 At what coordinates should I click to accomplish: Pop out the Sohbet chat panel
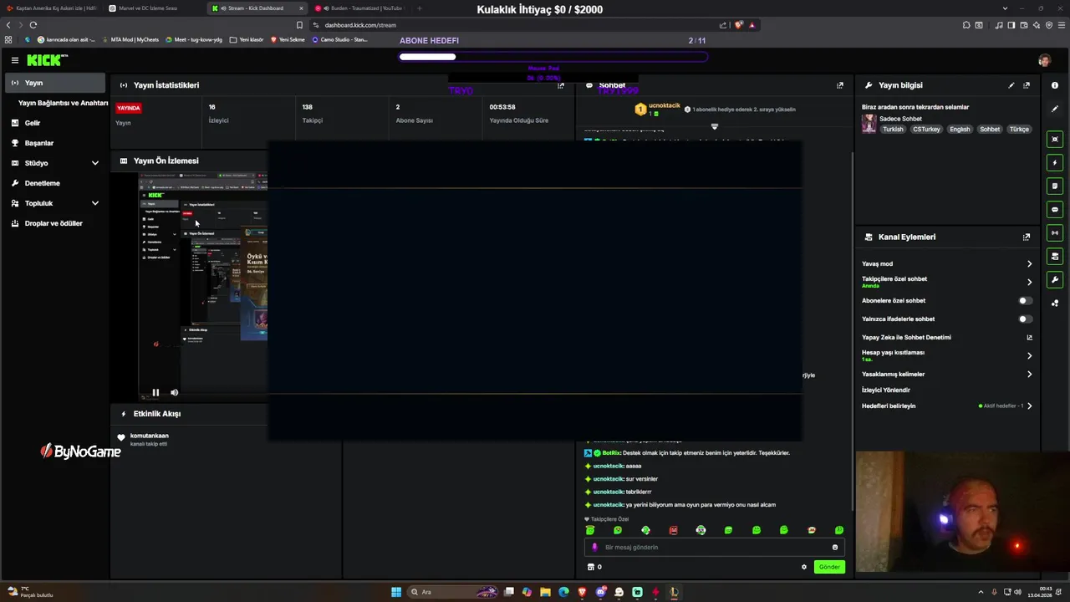pos(840,85)
